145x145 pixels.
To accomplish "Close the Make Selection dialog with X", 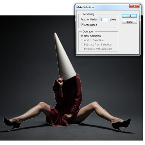I will (134, 6).
